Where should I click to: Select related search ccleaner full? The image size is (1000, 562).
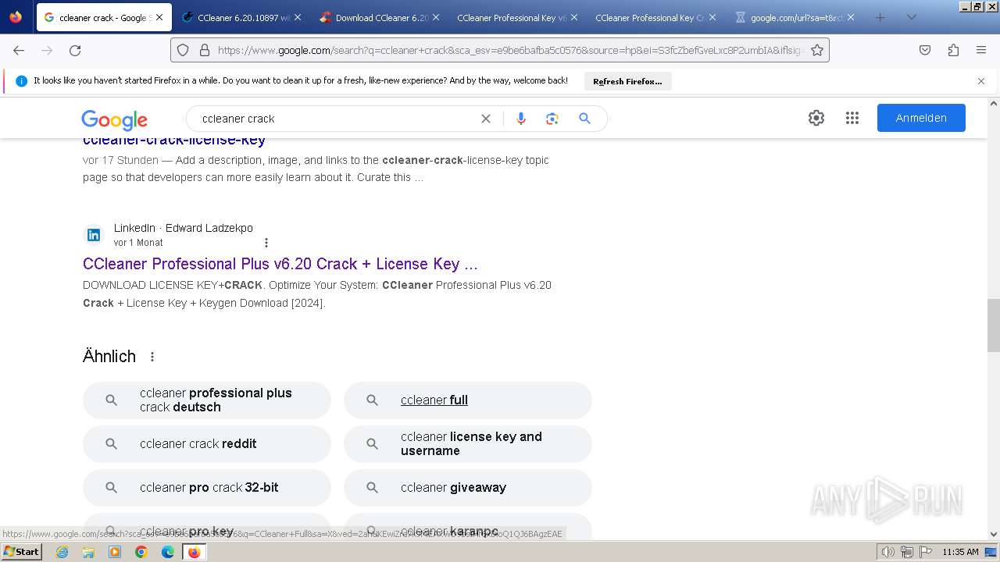pos(468,400)
